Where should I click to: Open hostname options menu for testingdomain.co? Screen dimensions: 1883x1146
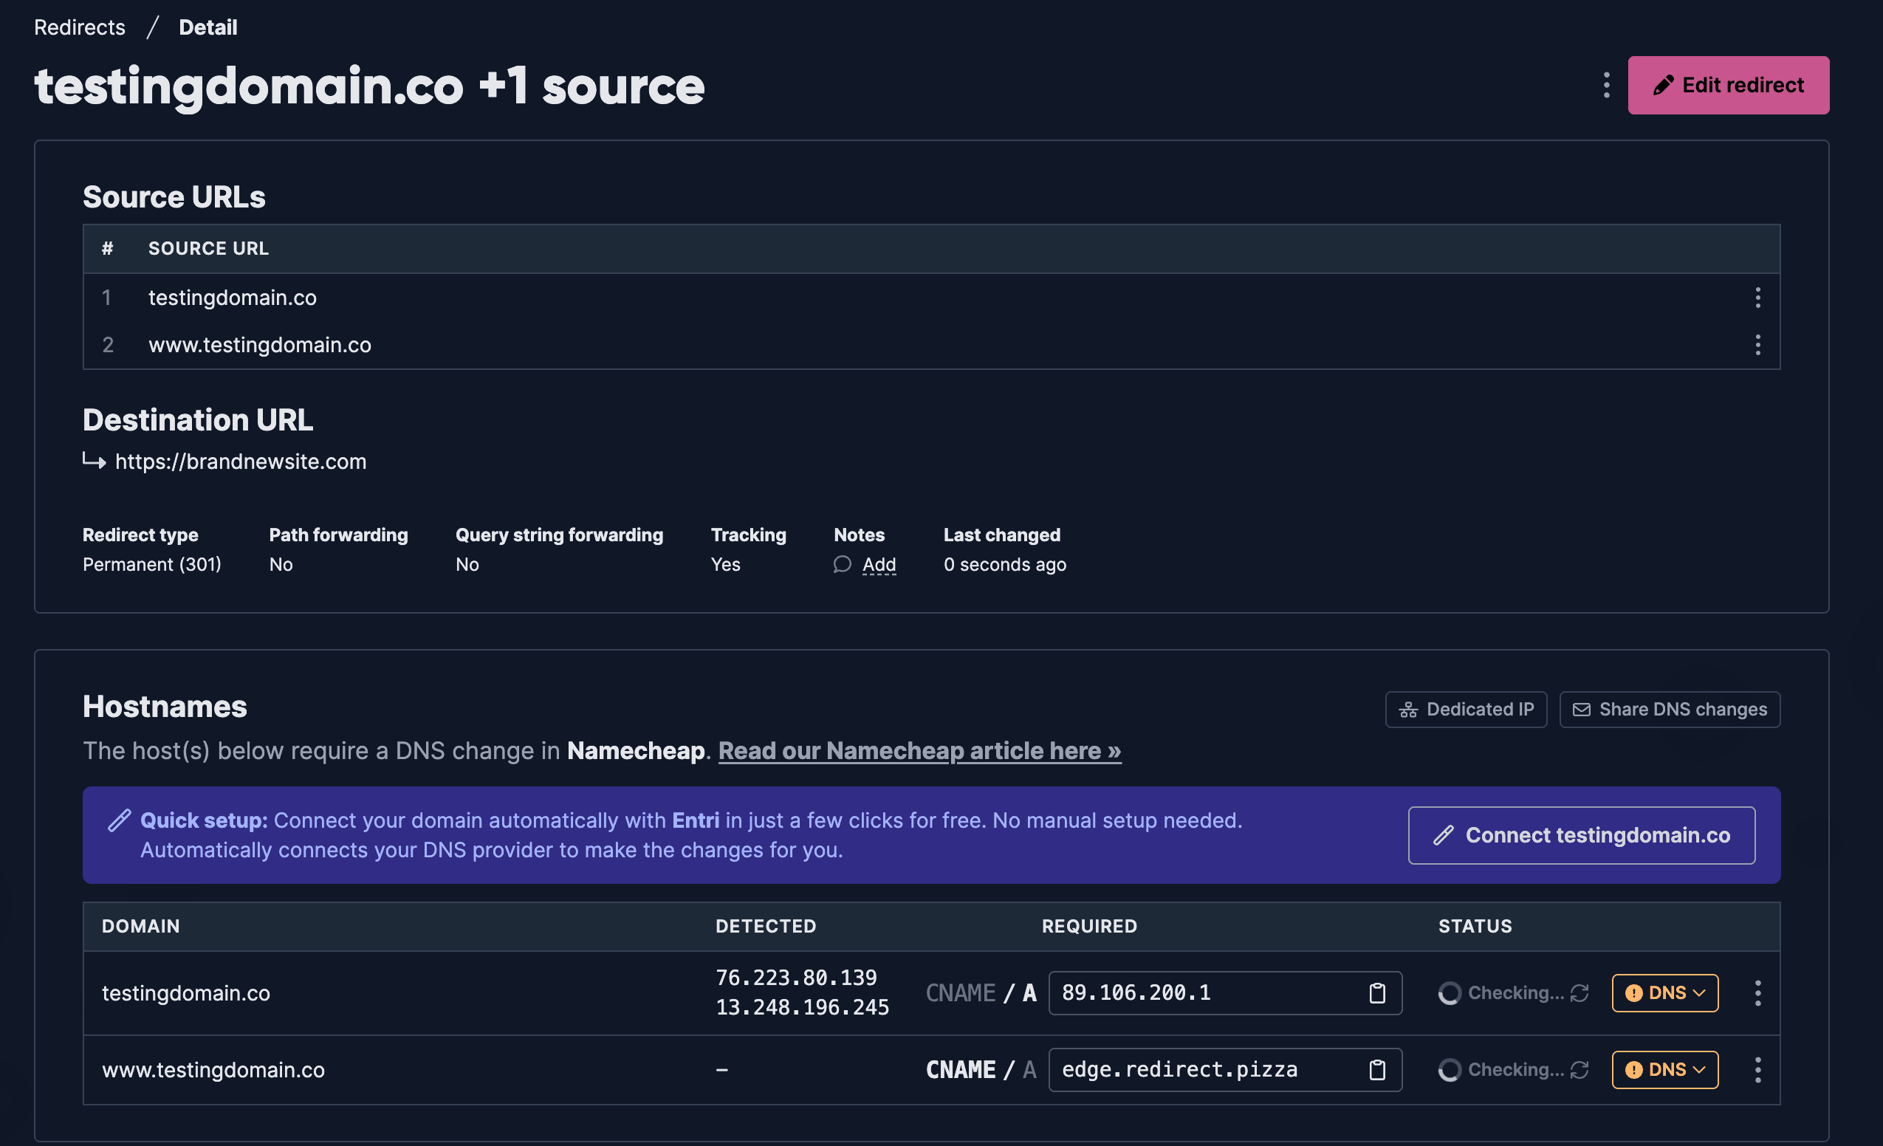coord(1757,993)
